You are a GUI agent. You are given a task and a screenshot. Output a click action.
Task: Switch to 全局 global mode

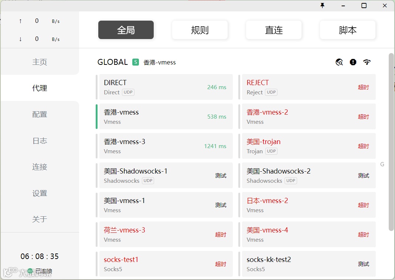tap(126, 30)
